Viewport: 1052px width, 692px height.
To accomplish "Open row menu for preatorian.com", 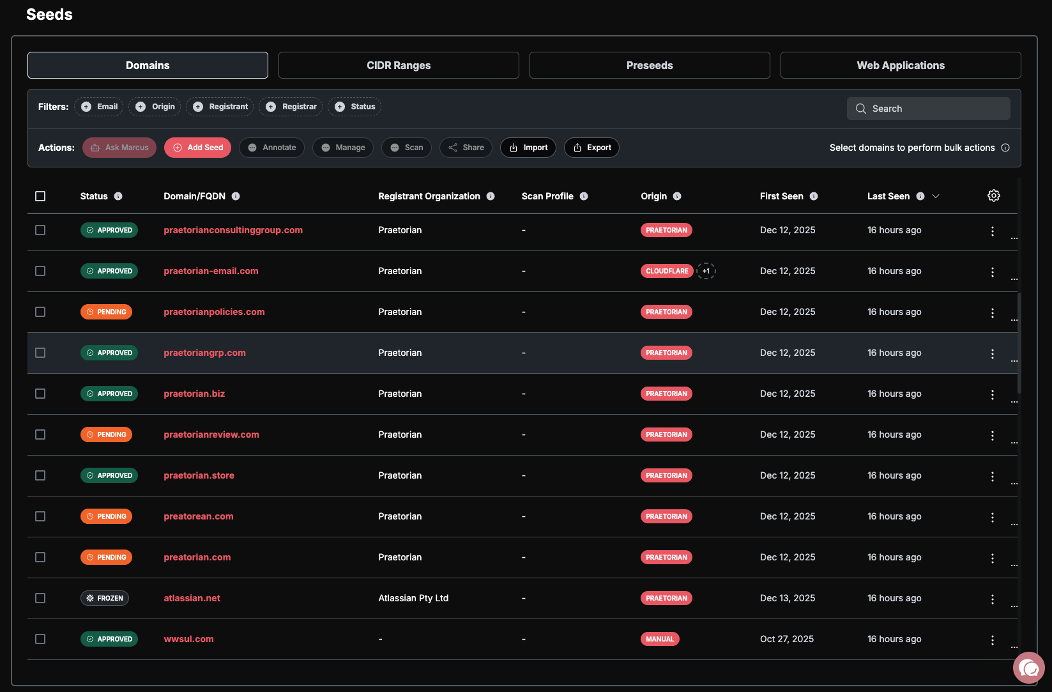I will 993,558.
